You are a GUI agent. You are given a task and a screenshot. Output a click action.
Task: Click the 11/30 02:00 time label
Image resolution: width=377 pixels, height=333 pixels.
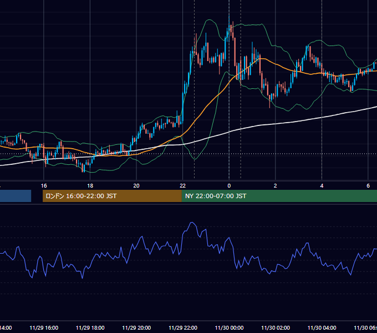[276, 327]
